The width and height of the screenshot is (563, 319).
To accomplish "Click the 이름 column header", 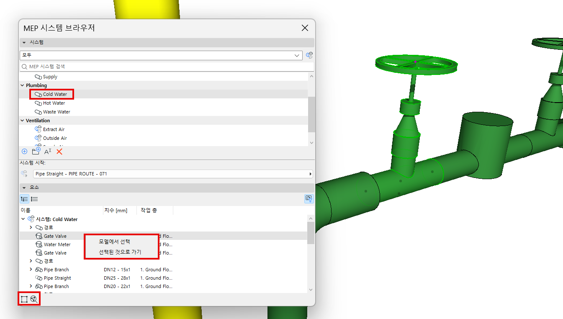I will point(61,210).
